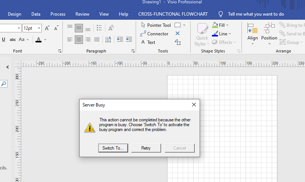Open the Data tab
305x182 pixels.
point(36,14)
